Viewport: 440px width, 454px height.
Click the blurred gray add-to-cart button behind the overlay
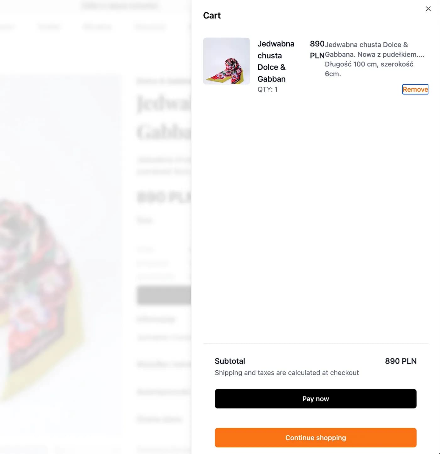(164, 295)
